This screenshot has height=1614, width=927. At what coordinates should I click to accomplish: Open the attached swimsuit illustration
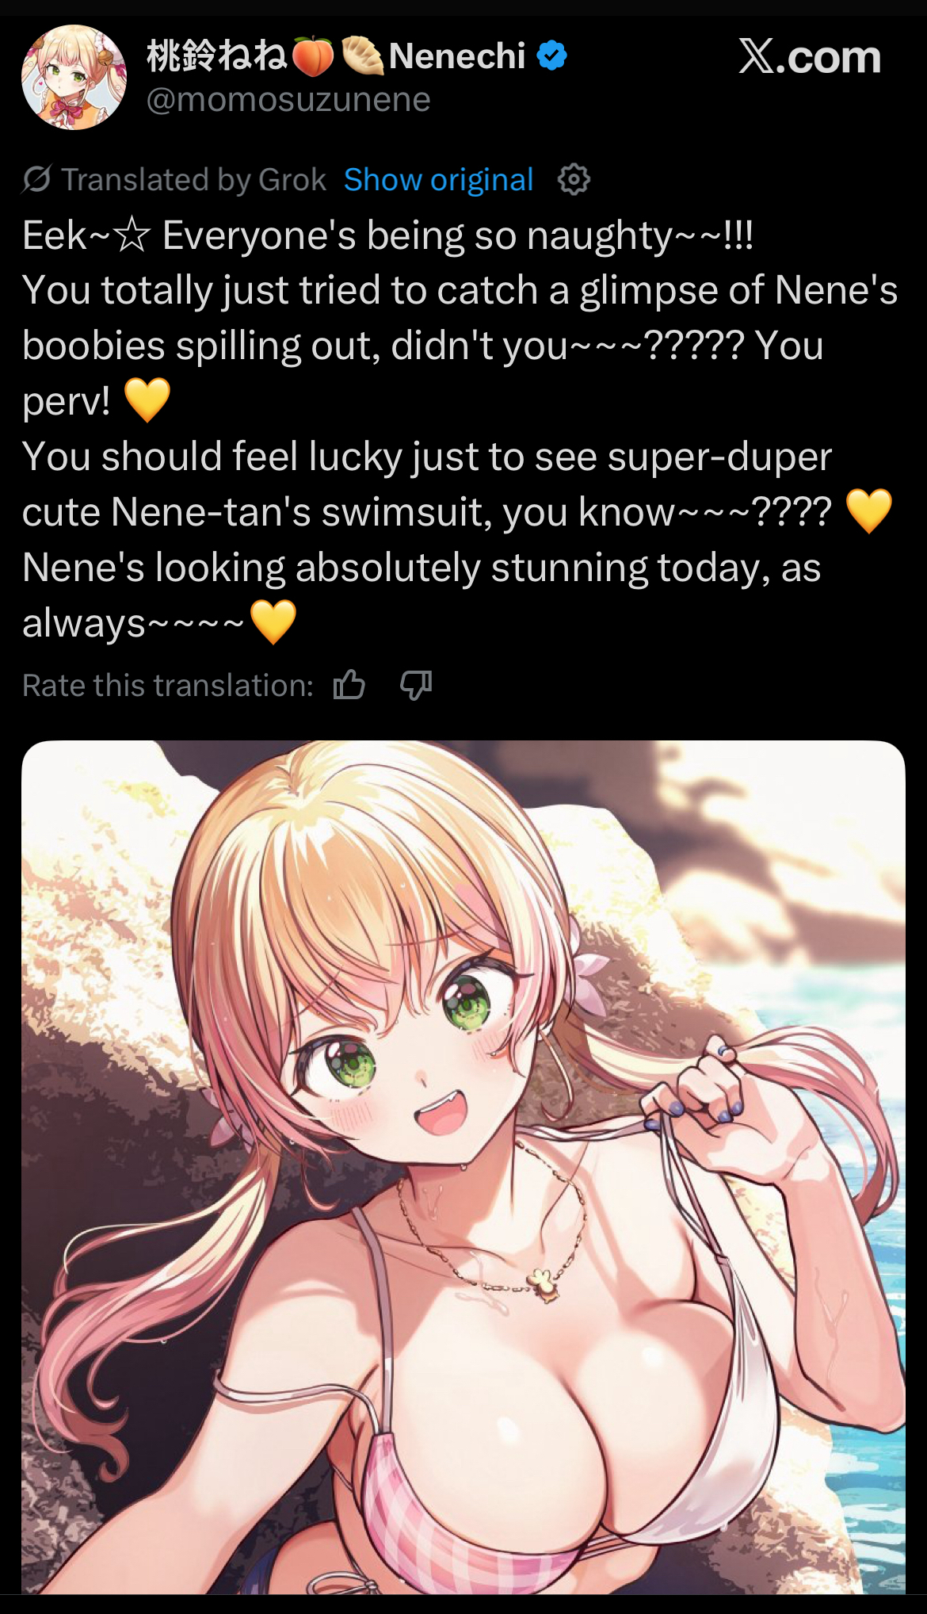[x=463, y=1167]
